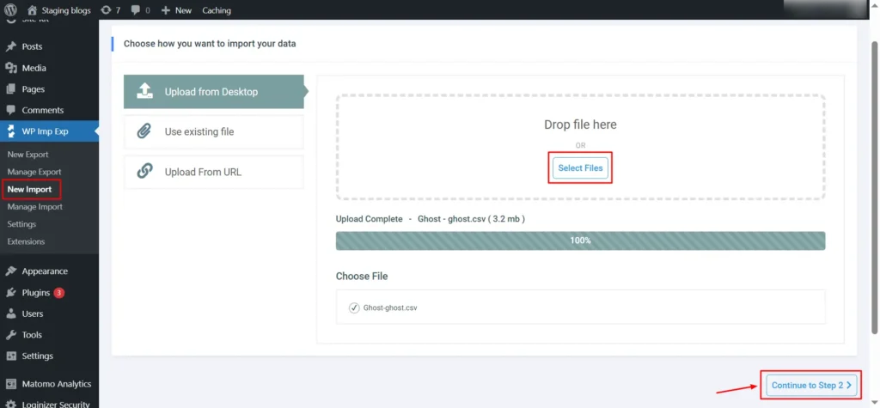Click the upload tray icon on Upload from Desktop
Image resolution: width=880 pixels, height=408 pixels.
click(145, 92)
